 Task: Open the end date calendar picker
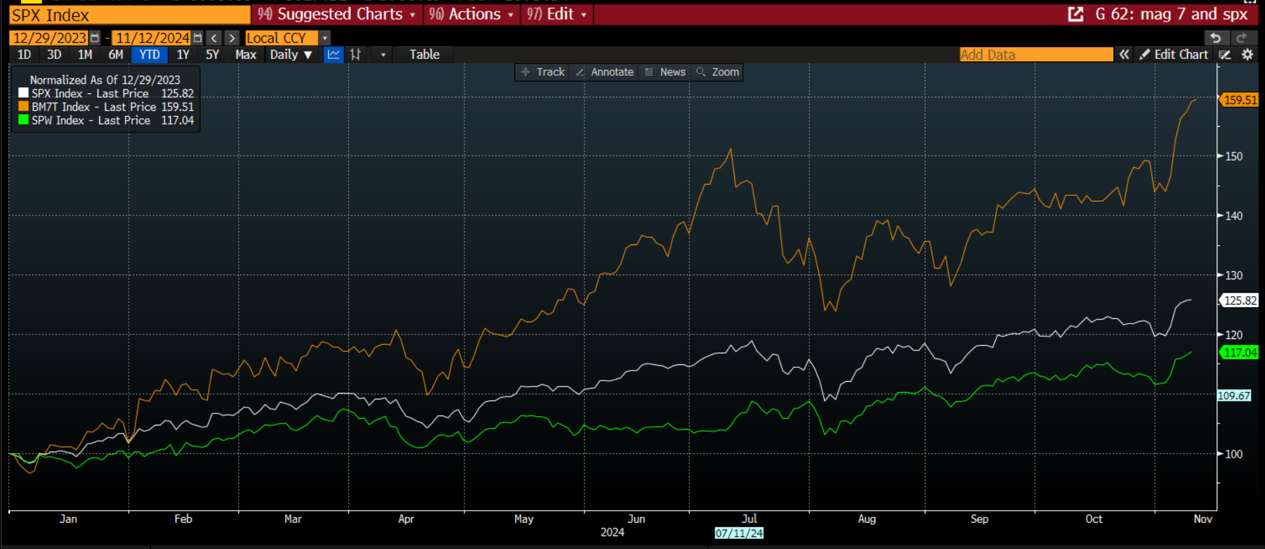pyautogui.click(x=197, y=38)
